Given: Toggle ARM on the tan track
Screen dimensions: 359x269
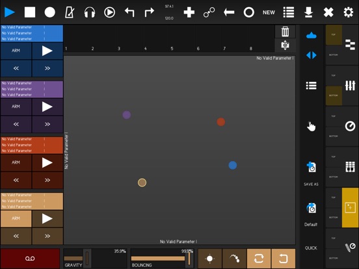Looking at the screenshot, I should [x=16, y=218].
